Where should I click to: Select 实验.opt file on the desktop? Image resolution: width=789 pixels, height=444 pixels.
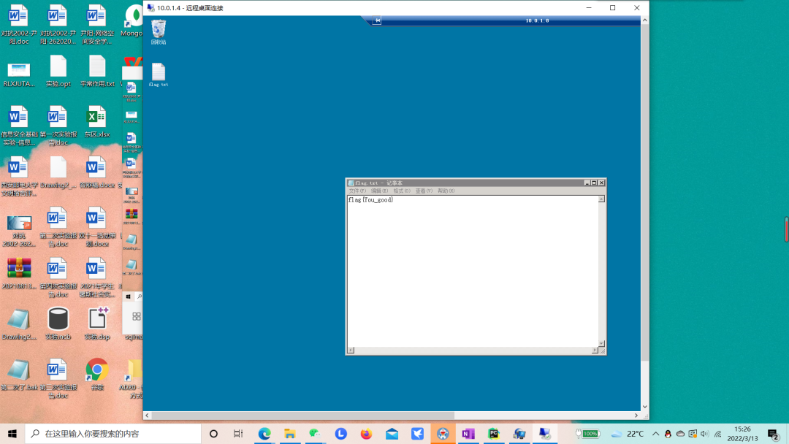(x=58, y=70)
